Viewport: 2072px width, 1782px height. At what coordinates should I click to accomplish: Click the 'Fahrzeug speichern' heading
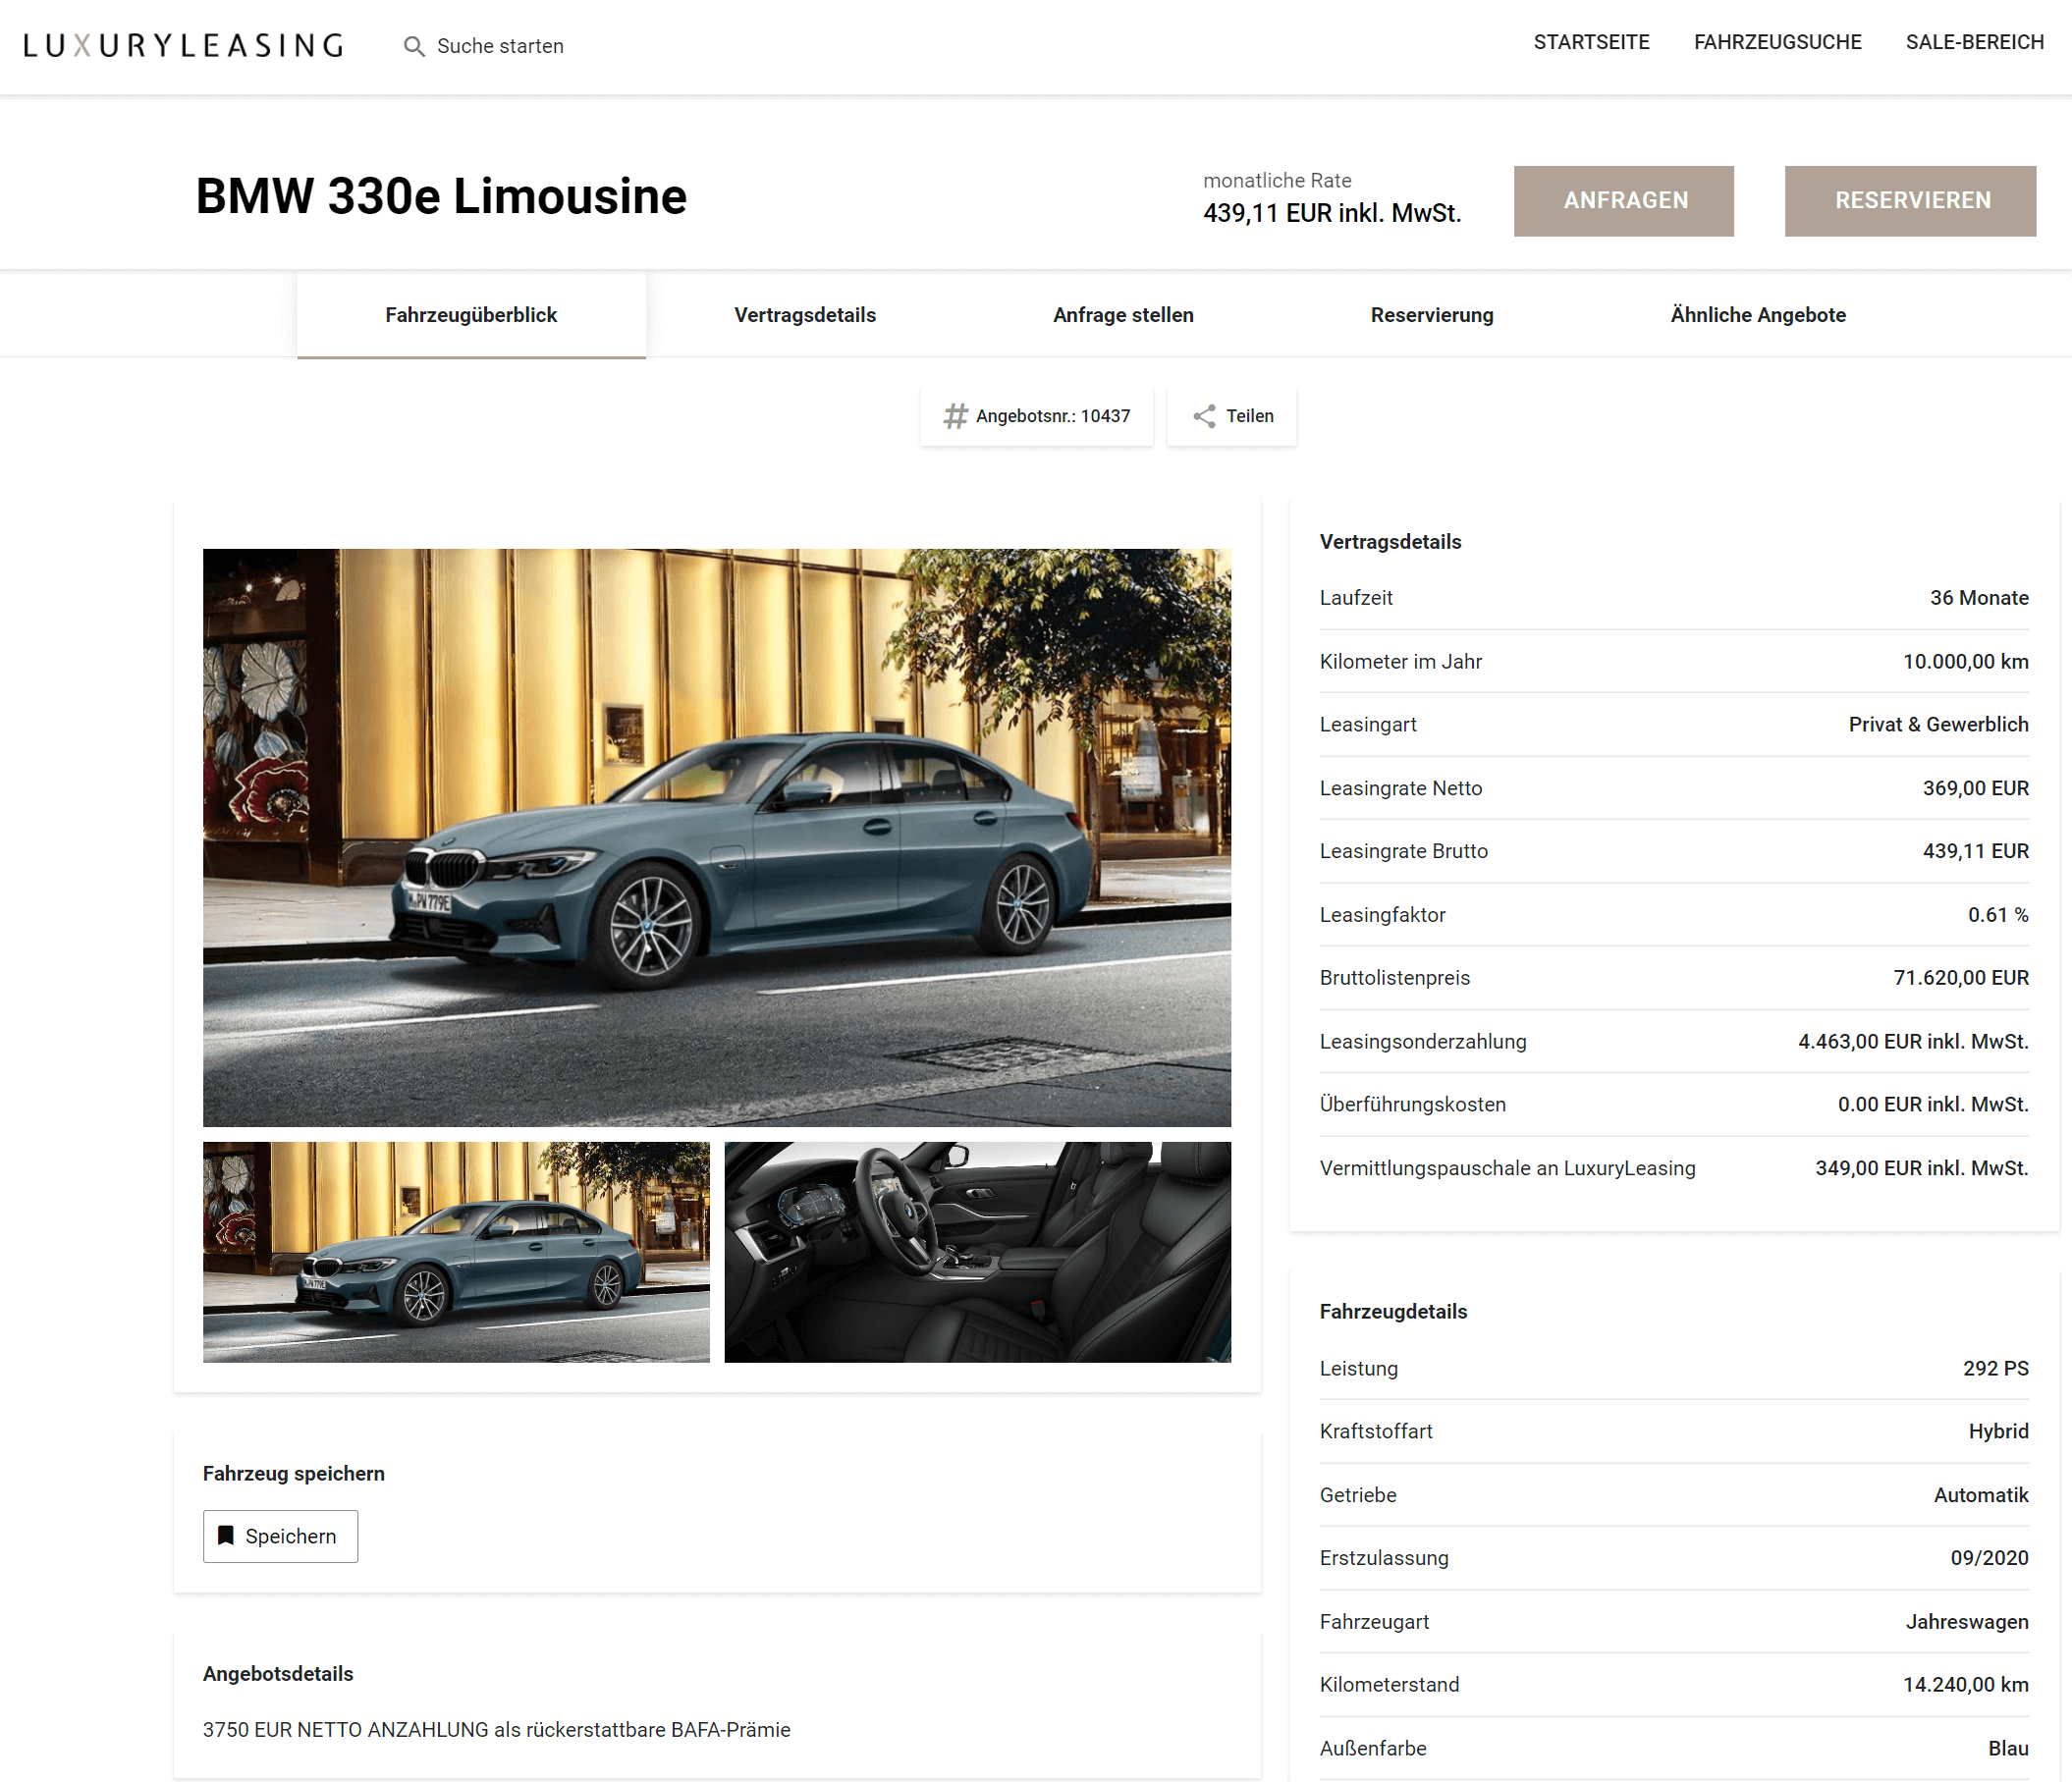293,1473
